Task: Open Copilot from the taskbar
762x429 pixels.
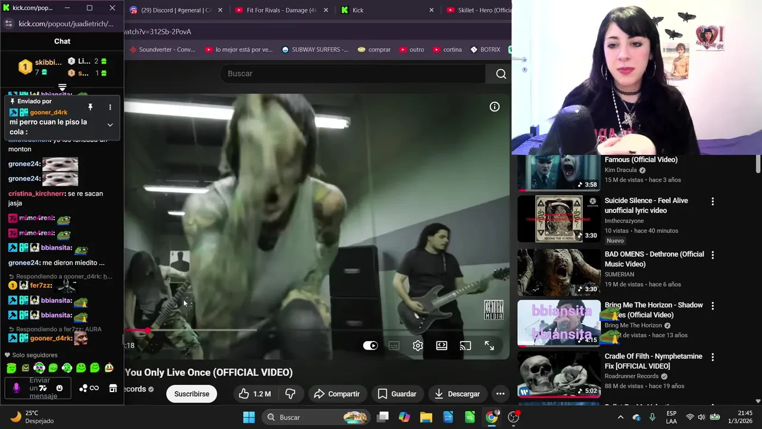Action: [404, 417]
